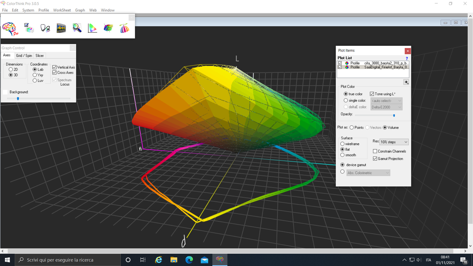This screenshot has height=266, width=473.
Task: Click ITA language indicator in tray
Action: (x=428, y=260)
